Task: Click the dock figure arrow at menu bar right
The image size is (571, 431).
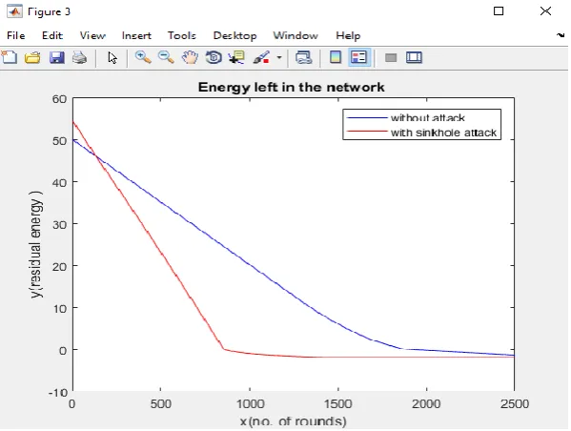Action: tap(561, 35)
